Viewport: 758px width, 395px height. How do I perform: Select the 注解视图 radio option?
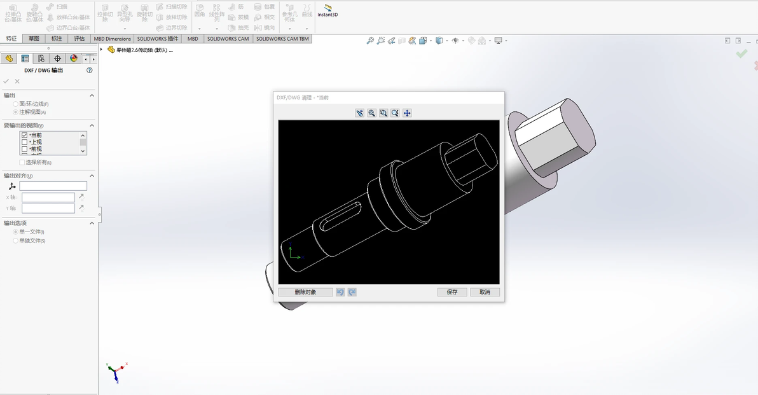pyautogui.click(x=15, y=112)
